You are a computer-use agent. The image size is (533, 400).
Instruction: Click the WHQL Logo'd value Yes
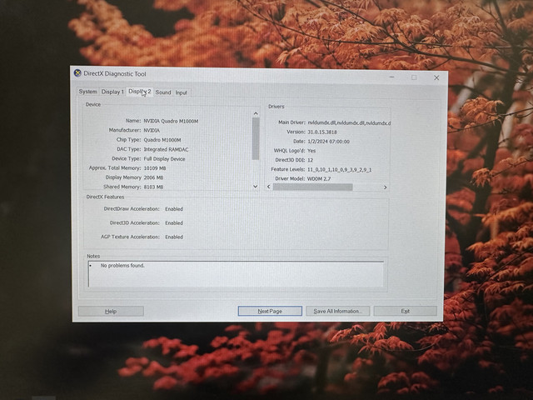[311, 151]
